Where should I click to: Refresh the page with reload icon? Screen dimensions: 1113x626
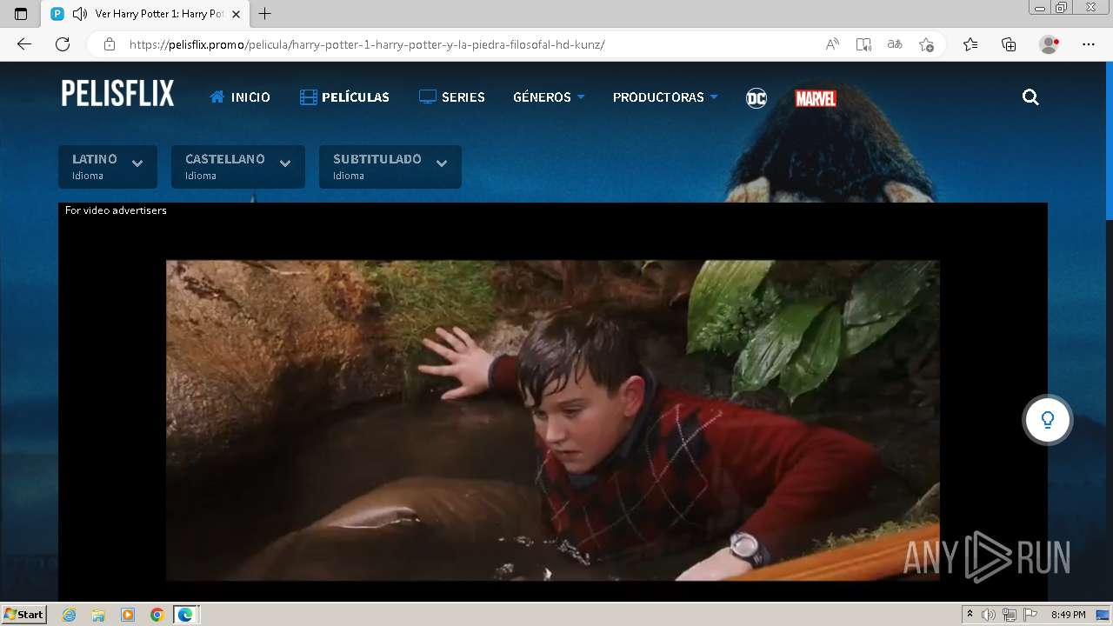pyautogui.click(x=63, y=44)
